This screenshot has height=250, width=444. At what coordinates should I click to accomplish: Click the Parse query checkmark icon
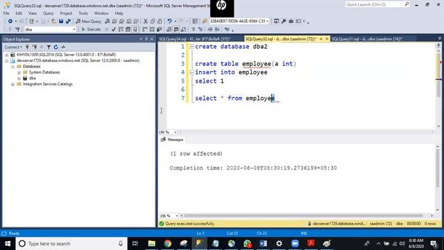pyautogui.click(x=114, y=29)
